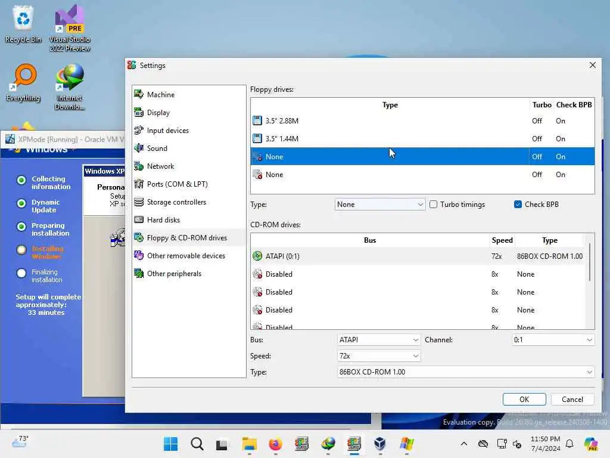Screen dimensions: 610x458
Task: Click the Internet Download Manager taskbar icon
Action: tap(328, 444)
